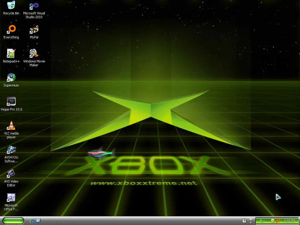Click the 3:50 PM taskbar clock
This screenshot has width=300, height=225.
tap(289, 221)
